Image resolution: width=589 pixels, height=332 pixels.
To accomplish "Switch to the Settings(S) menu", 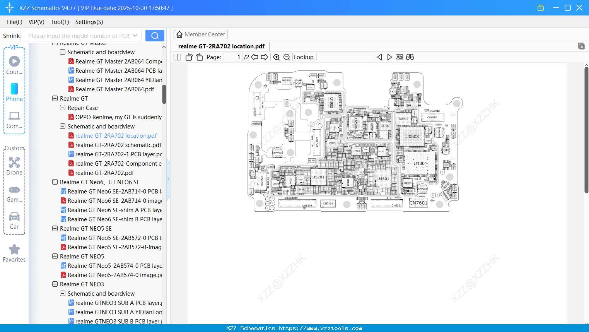I will click(x=89, y=22).
